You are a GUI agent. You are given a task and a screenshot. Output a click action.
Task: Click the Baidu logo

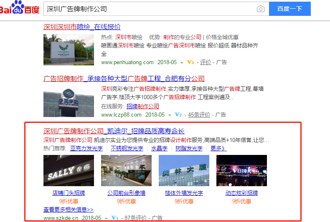pyautogui.click(x=20, y=7)
